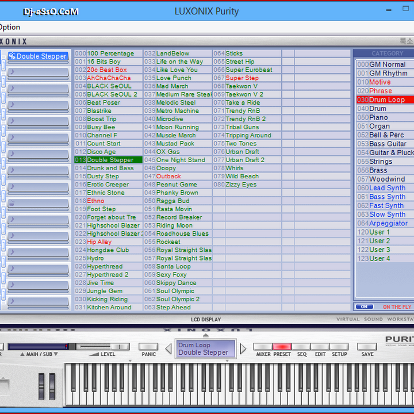Click the LCD showing Drum Loop Double Stepper
The height and width of the screenshot is (414, 414).
205,349
